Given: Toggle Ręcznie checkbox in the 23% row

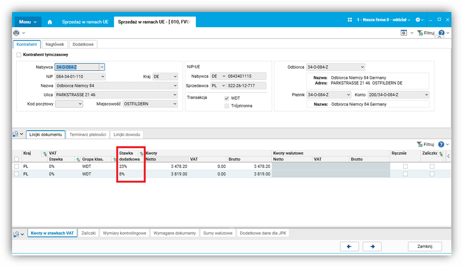Looking at the screenshot, I should click(405, 166).
